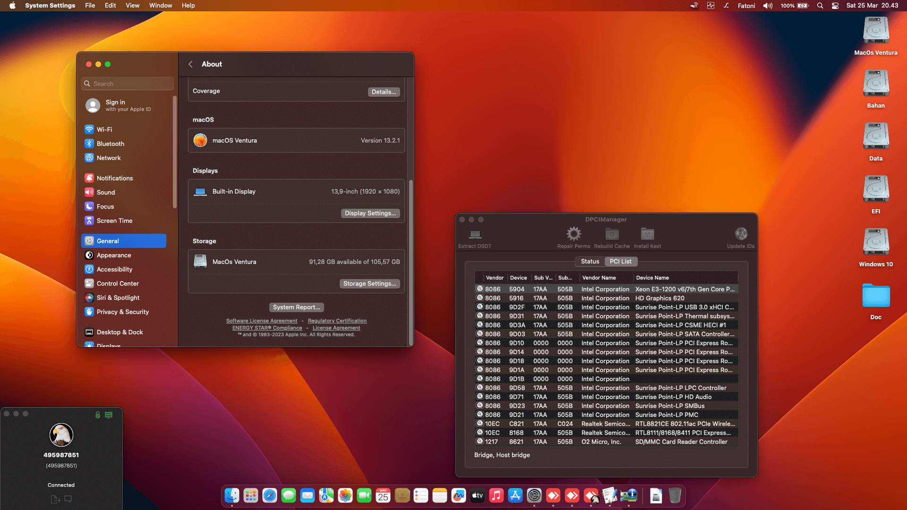Viewport: 907px width, 510px height.
Task: Select Sunrise Point-LP SMBus row
Action: (x=607, y=406)
